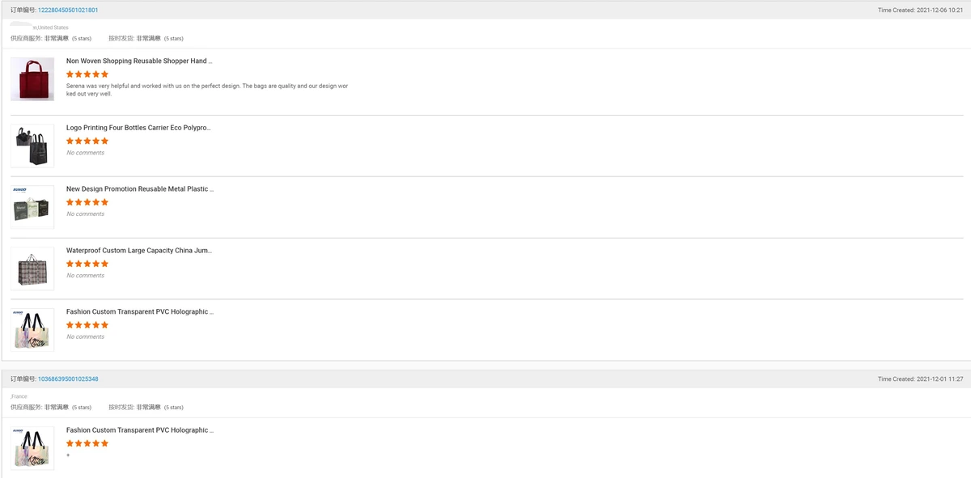Click the star rating of New Design Promotion bag
This screenshot has height=478, width=971.
(87, 203)
